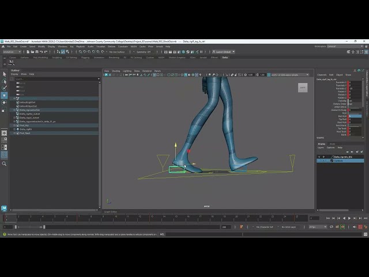Click the Save Scene icon
This screenshot has height=277, width=369.
point(37,52)
